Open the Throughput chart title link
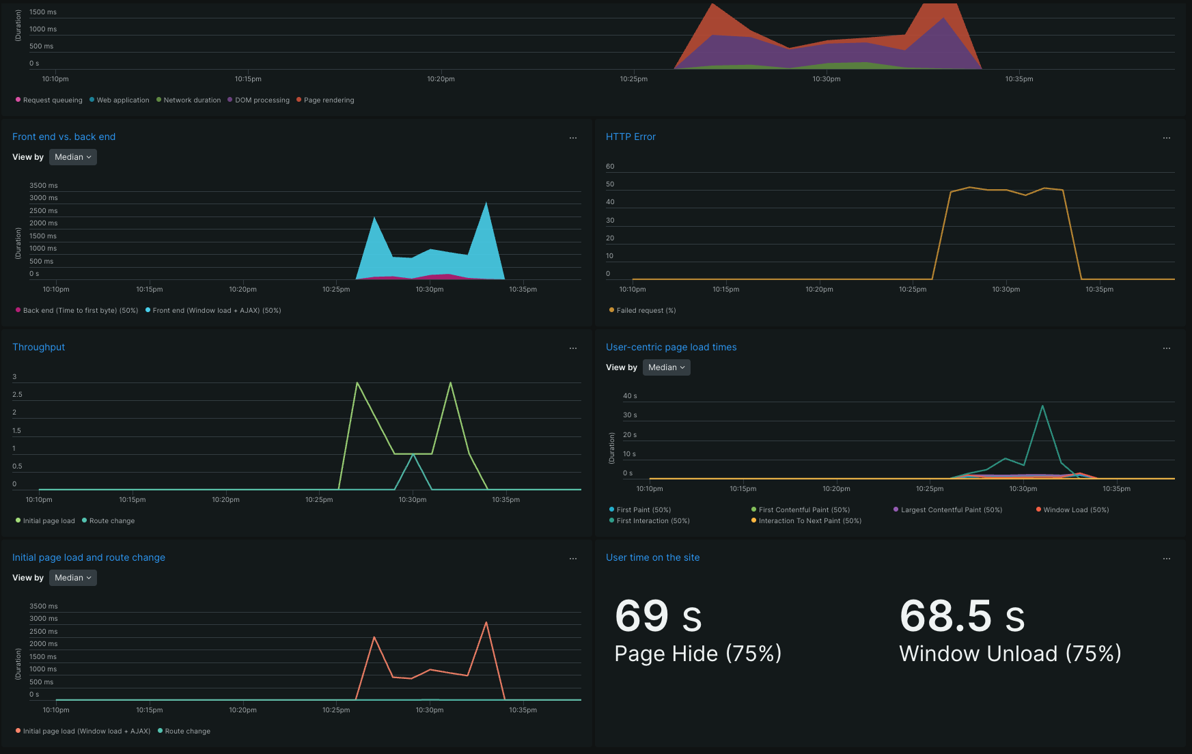The height and width of the screenshot is (754, 1192). (38, 347)
